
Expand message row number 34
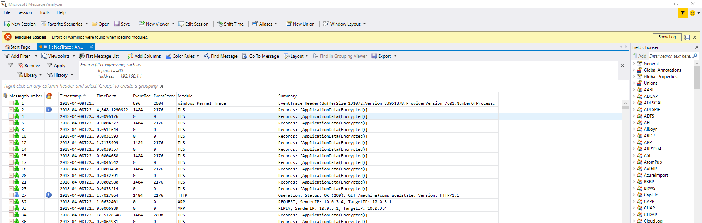[x=11, y=215]
